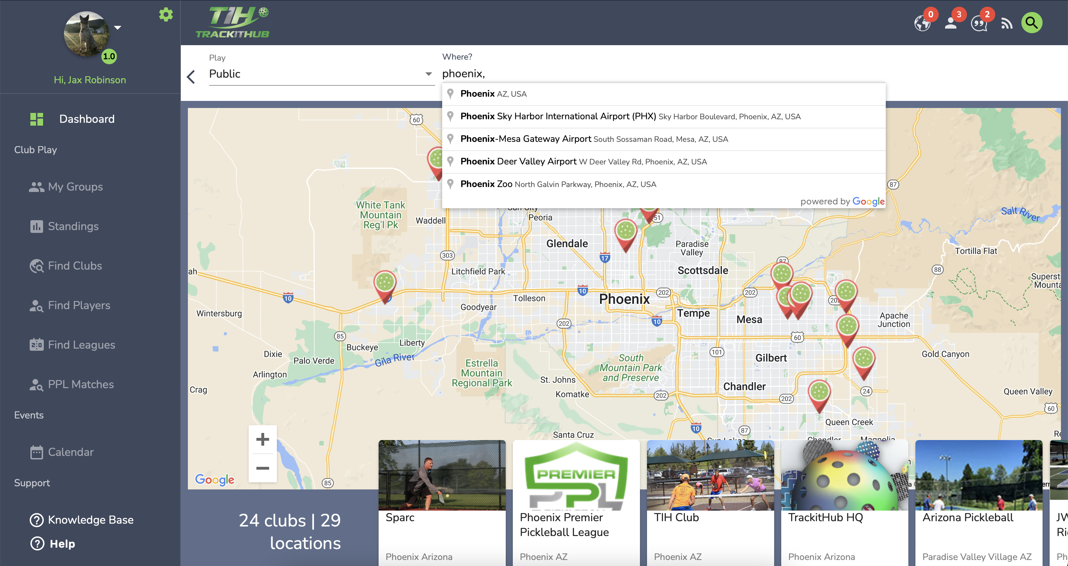The image size is (1068, 566).
Task: Open friend requests icon with badge 3
Action: (951, 23)
